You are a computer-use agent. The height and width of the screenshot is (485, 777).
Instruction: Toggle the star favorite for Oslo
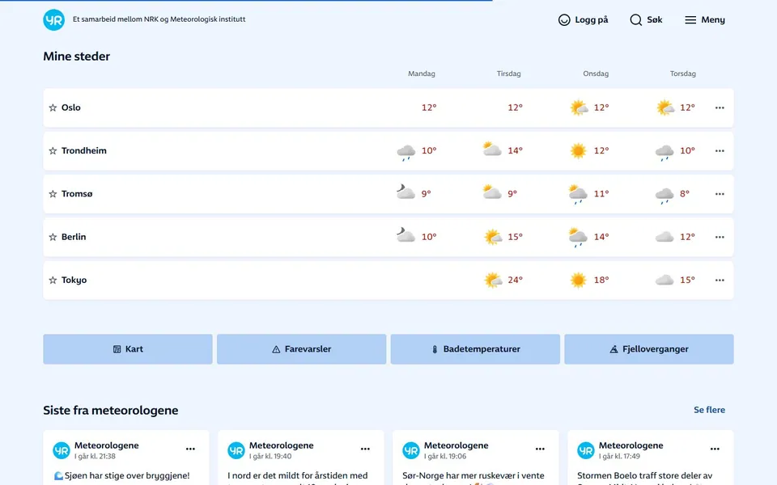click(x=53, y=108)
